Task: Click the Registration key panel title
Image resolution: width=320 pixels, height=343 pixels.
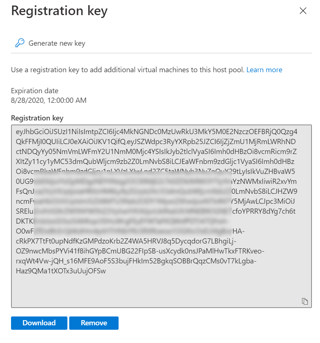Action: (x=59, y=11)
